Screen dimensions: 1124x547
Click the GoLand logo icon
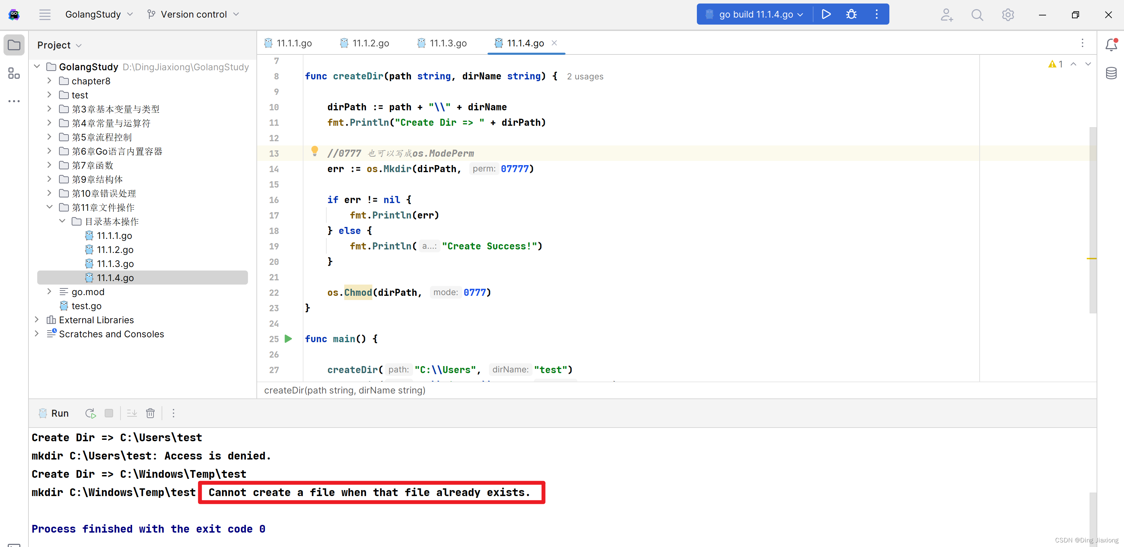point(14,14)
